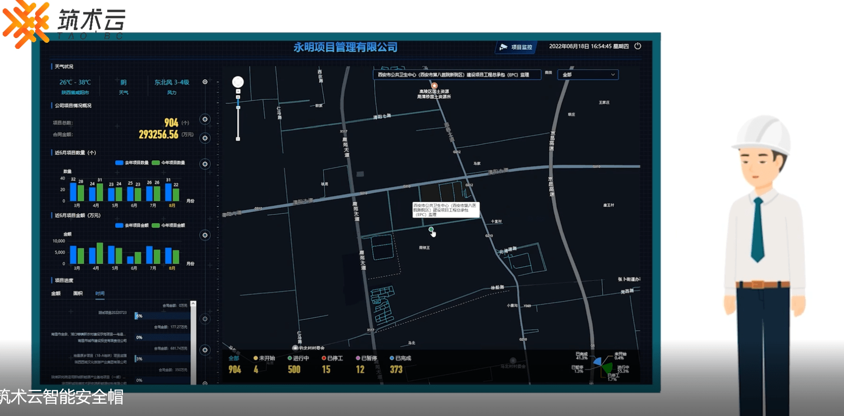Filter map by 已完成 status
Image resolution: width=844 pixels, height=416 pixels.
click(x=400, y=358)
